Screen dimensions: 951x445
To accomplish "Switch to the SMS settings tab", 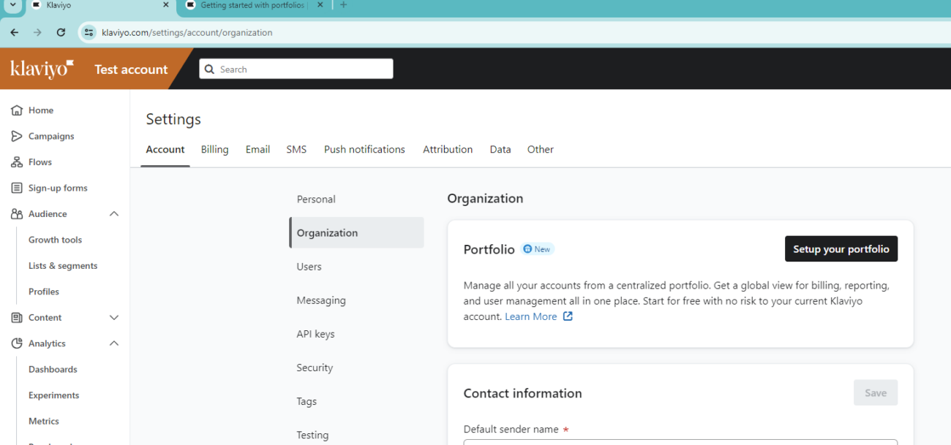I will click(x=296, y=149).
